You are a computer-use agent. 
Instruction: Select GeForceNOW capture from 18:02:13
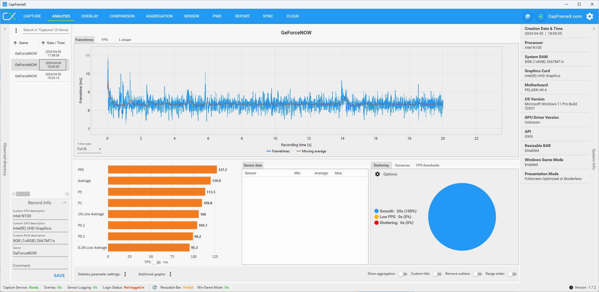point(40,76)
